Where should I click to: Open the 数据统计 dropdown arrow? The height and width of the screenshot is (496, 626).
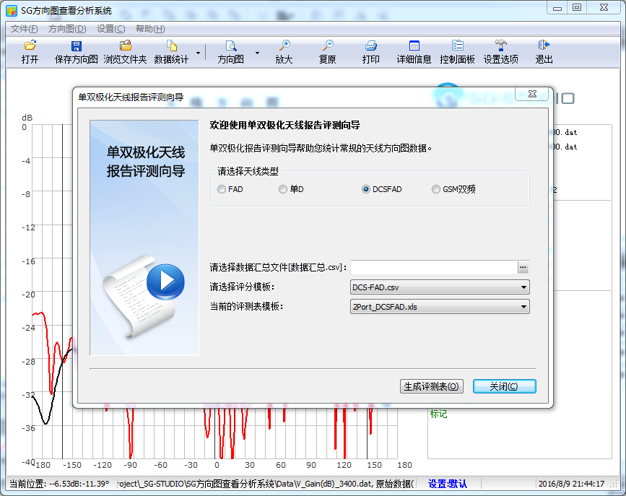[196, 53]
